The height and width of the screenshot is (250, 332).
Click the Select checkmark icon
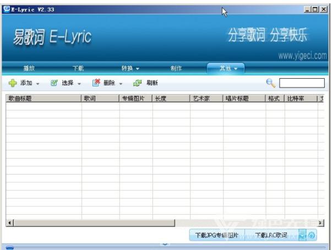click(x=54, y=83)
